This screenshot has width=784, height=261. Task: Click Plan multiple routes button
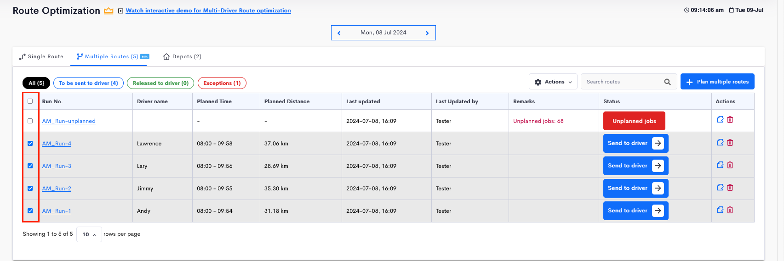(x=717, y=82)
